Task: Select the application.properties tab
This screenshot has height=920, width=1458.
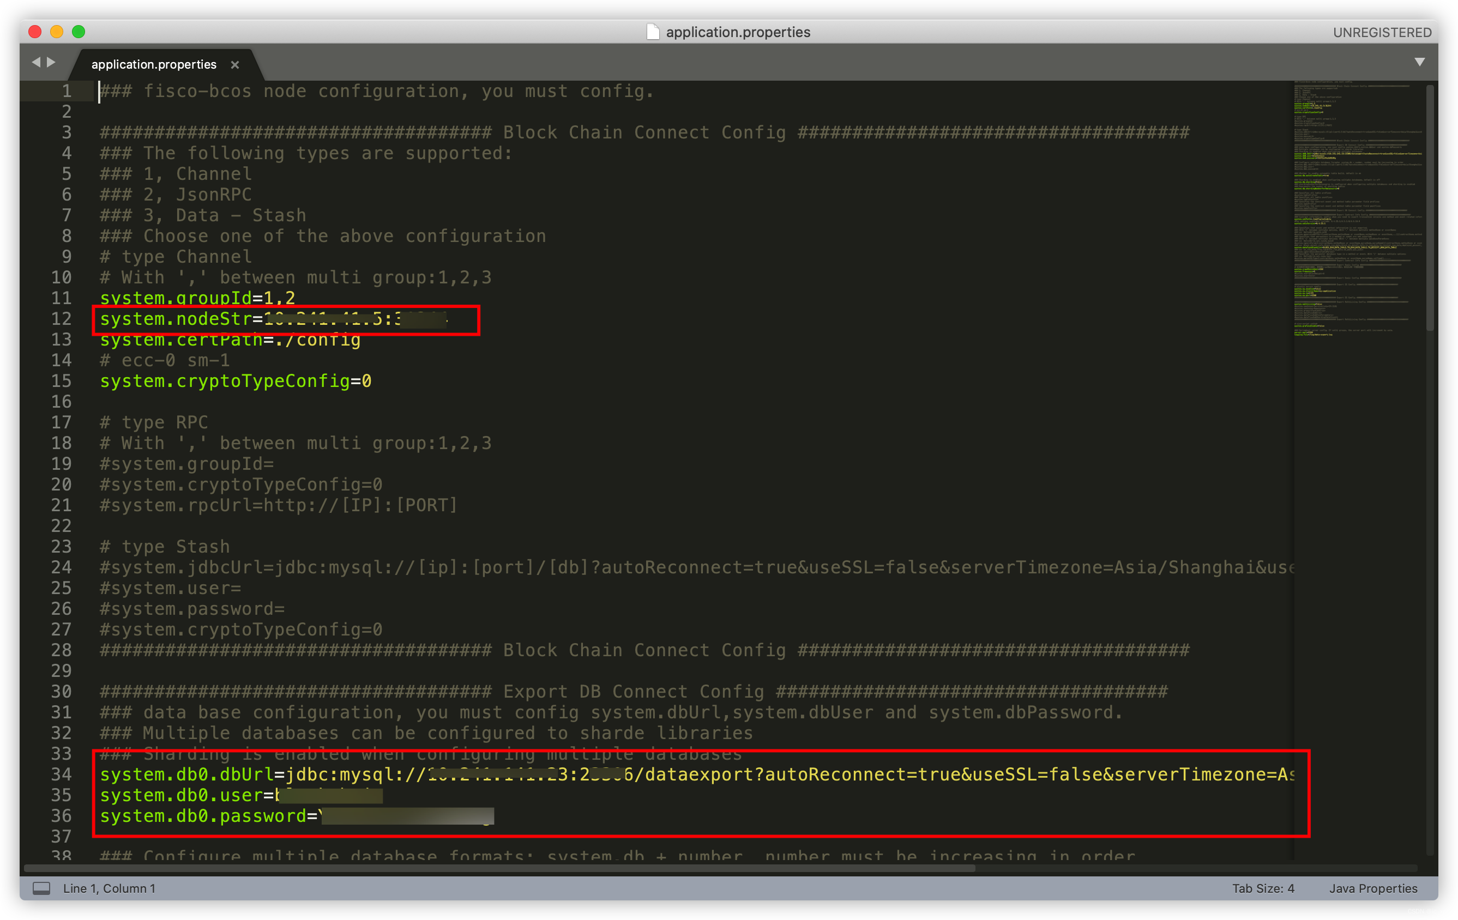Action: click(154, 65)
